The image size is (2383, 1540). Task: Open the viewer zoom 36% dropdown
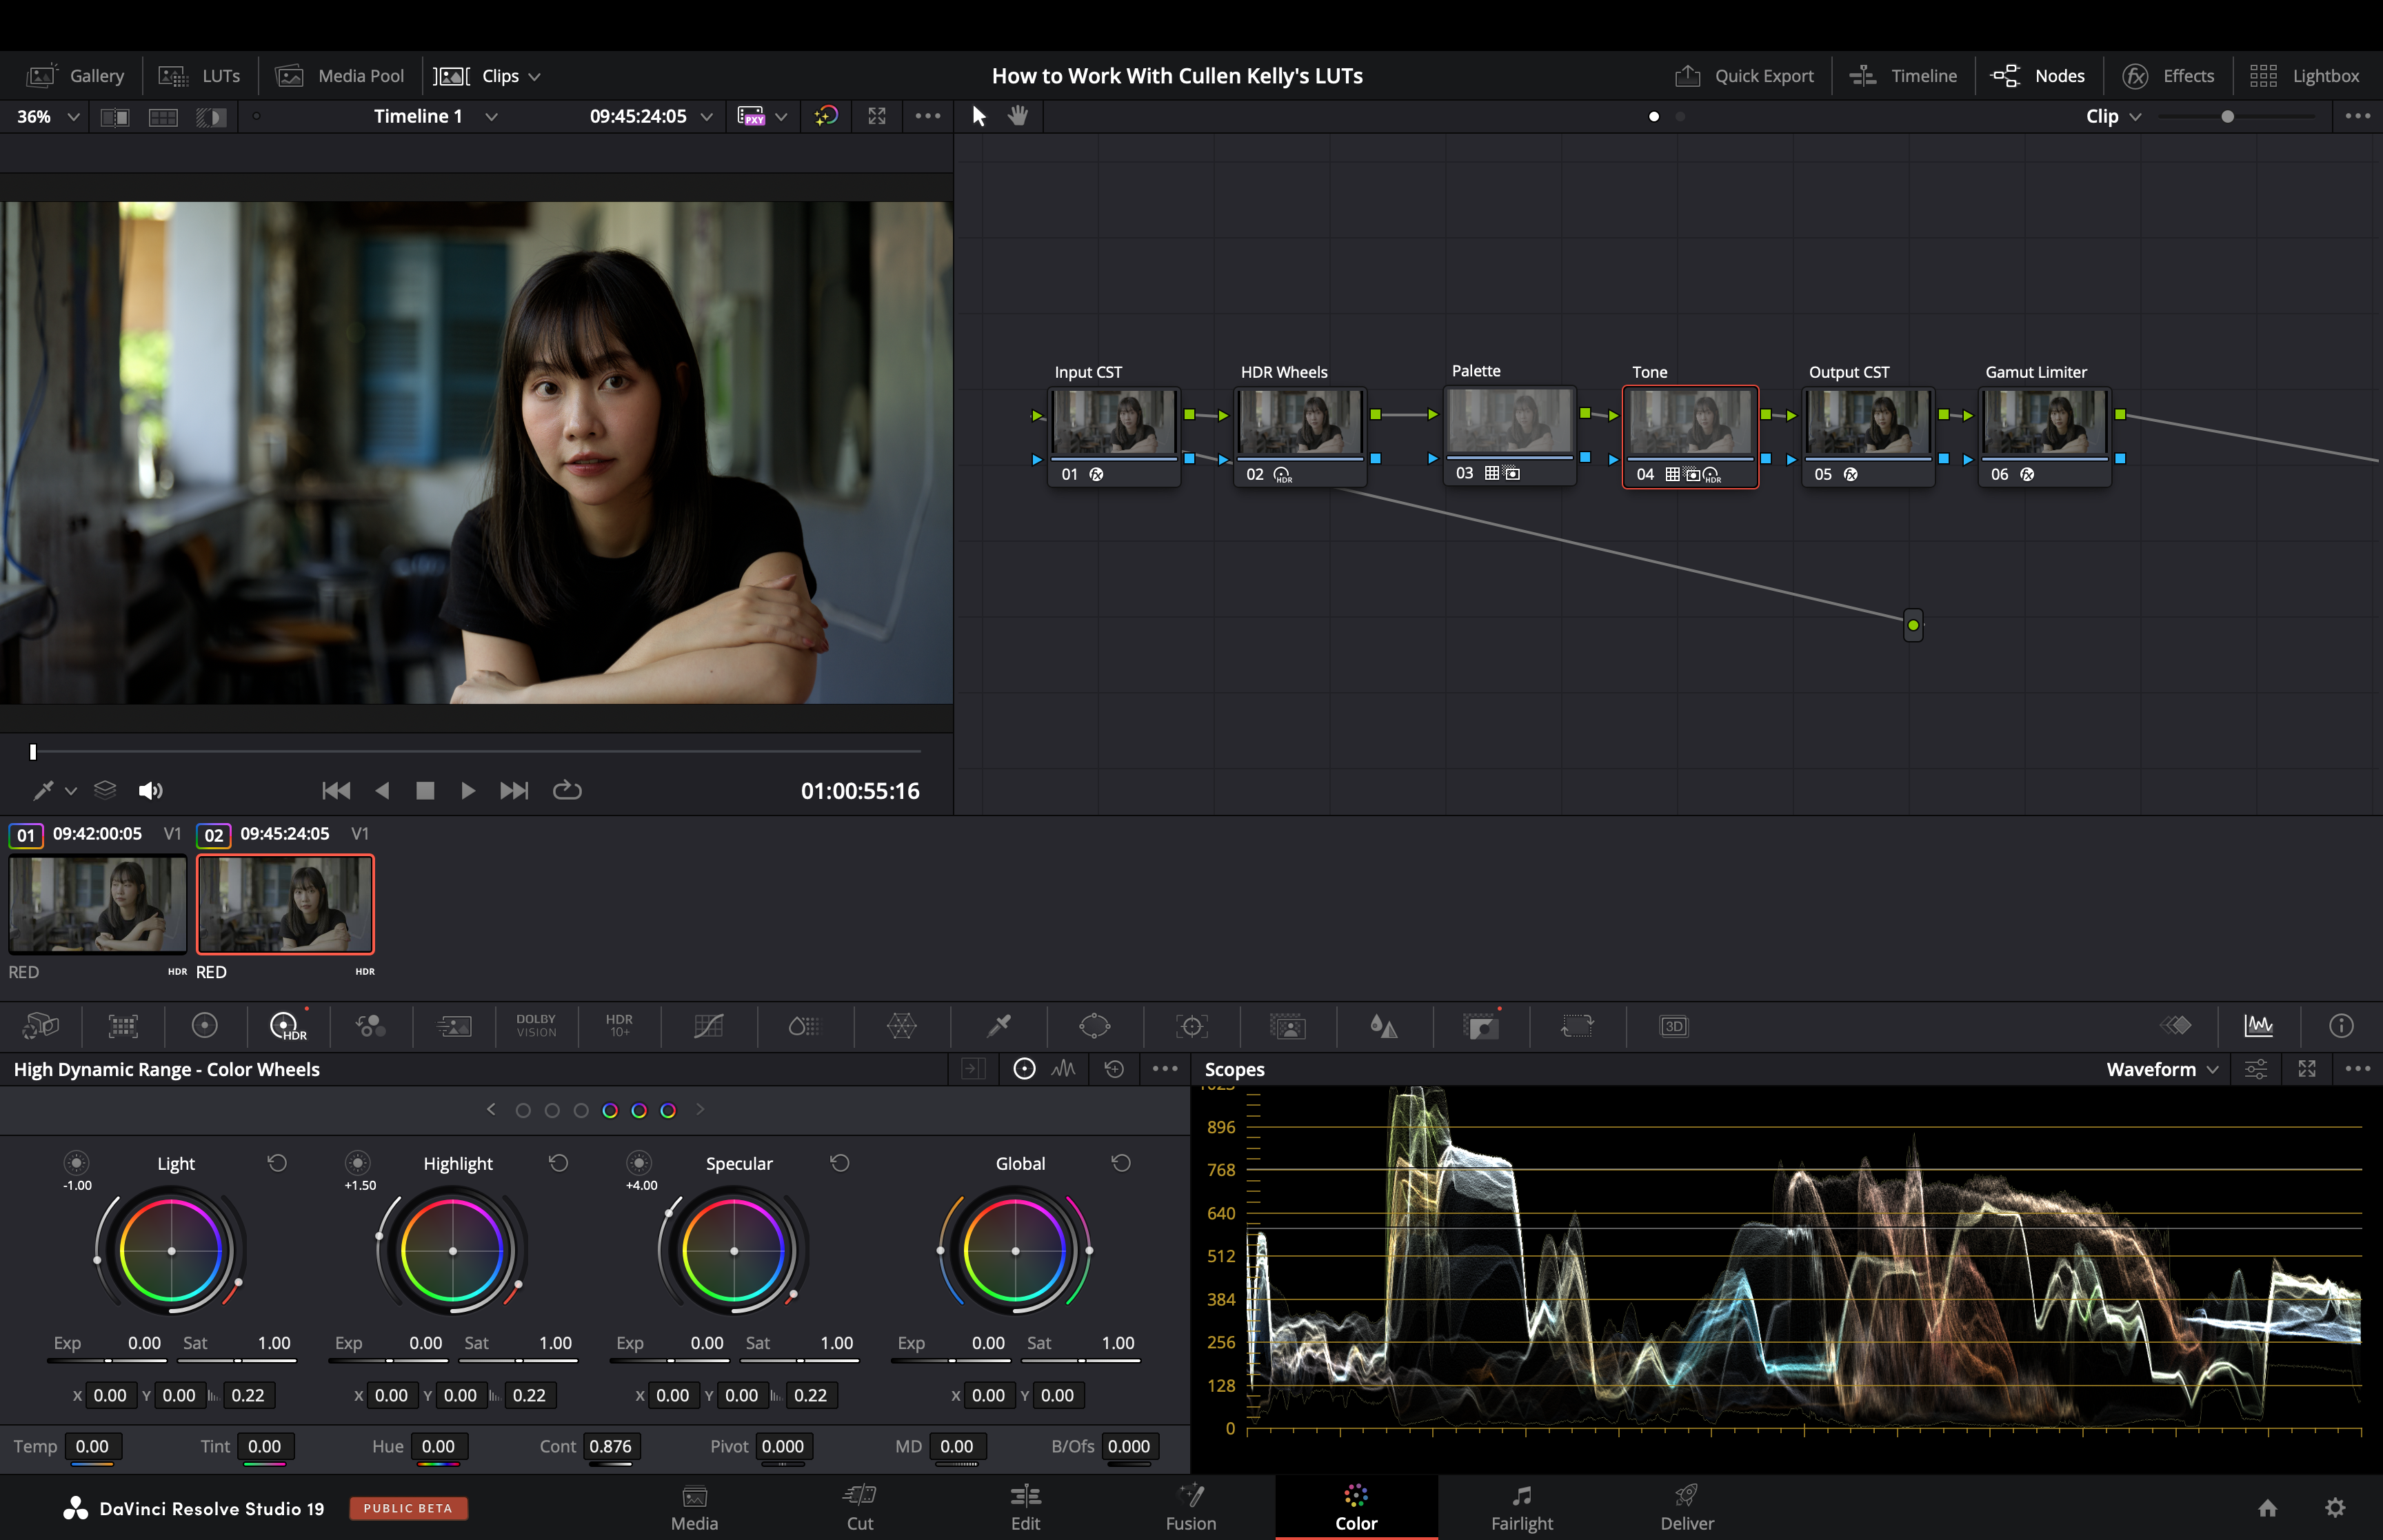47,116
